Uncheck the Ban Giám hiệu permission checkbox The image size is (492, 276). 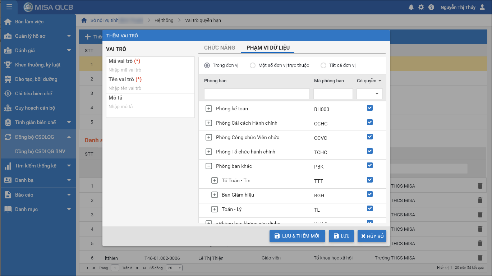[x=370, y=194]
